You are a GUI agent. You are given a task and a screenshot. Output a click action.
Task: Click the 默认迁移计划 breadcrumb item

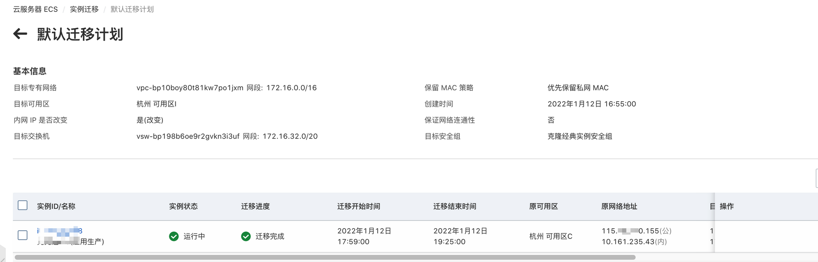point(132,9)
